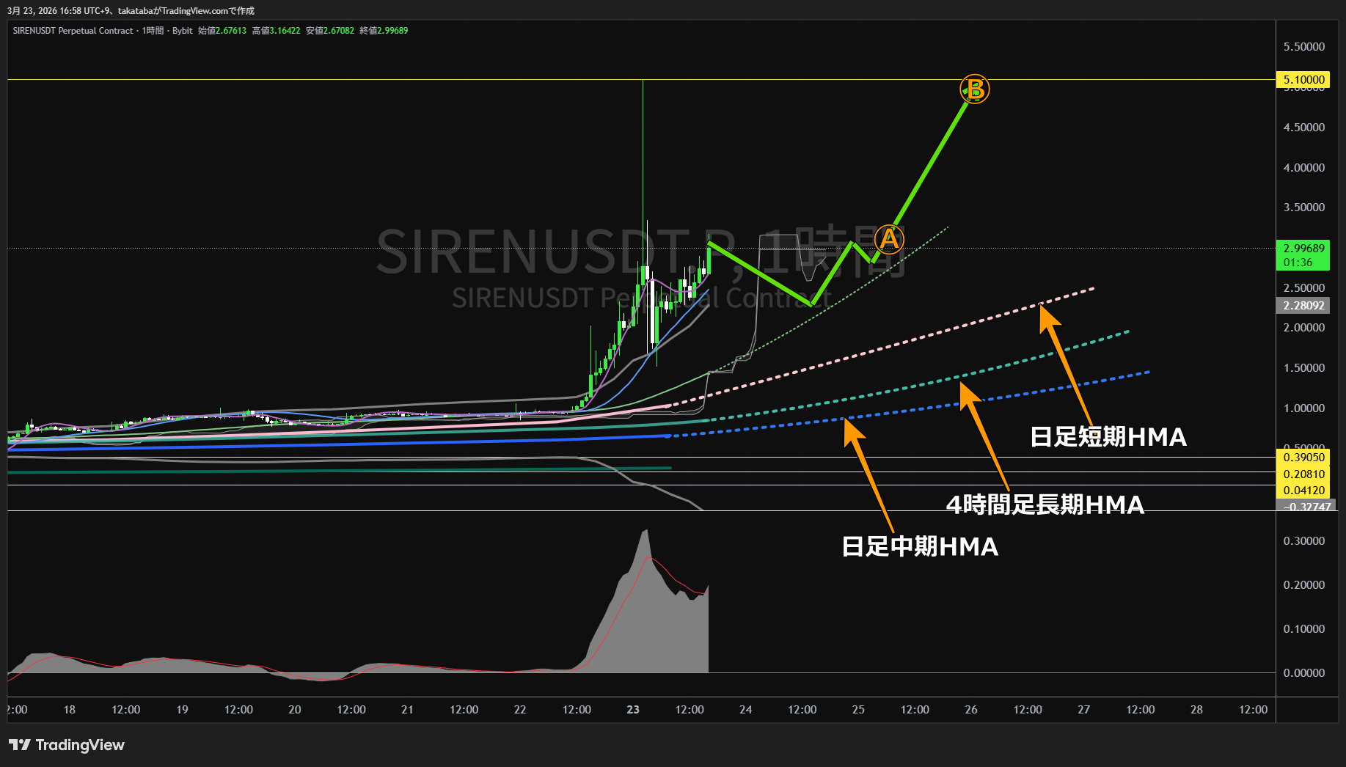1346x767 pixels.
Task: Click the 1.50000 price axis tick
Action: click(x=1303, y=368)
